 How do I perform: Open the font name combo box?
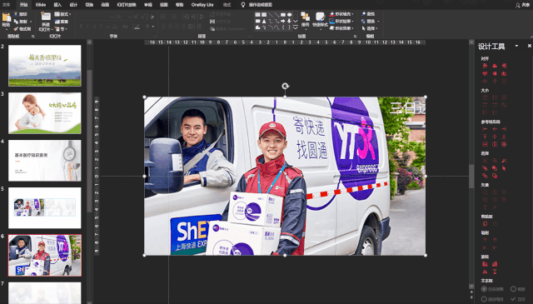pos(97,17)
